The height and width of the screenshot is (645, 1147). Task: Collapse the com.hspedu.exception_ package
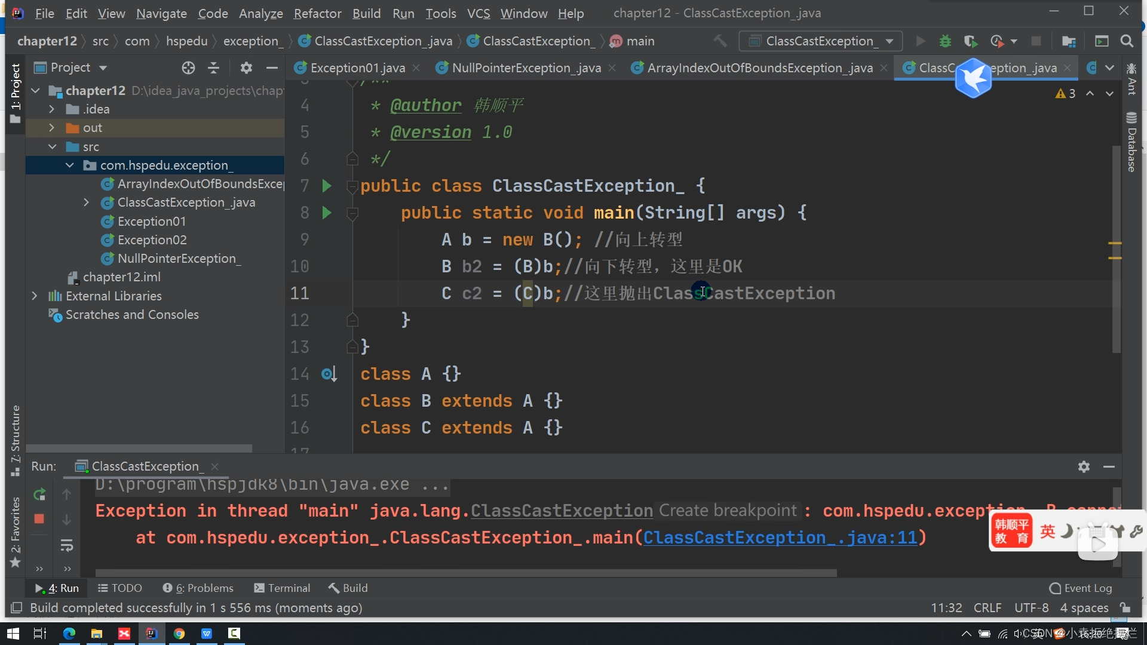pos(69,165)
